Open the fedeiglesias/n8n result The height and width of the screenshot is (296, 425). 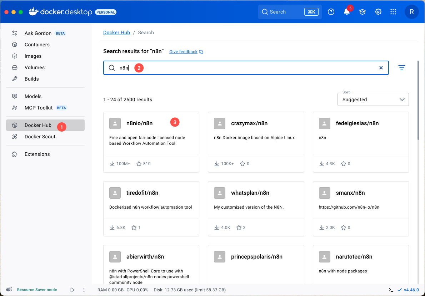click(361, 142)
